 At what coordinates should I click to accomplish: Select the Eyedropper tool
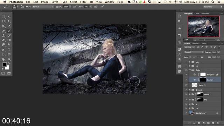point(9,26)
